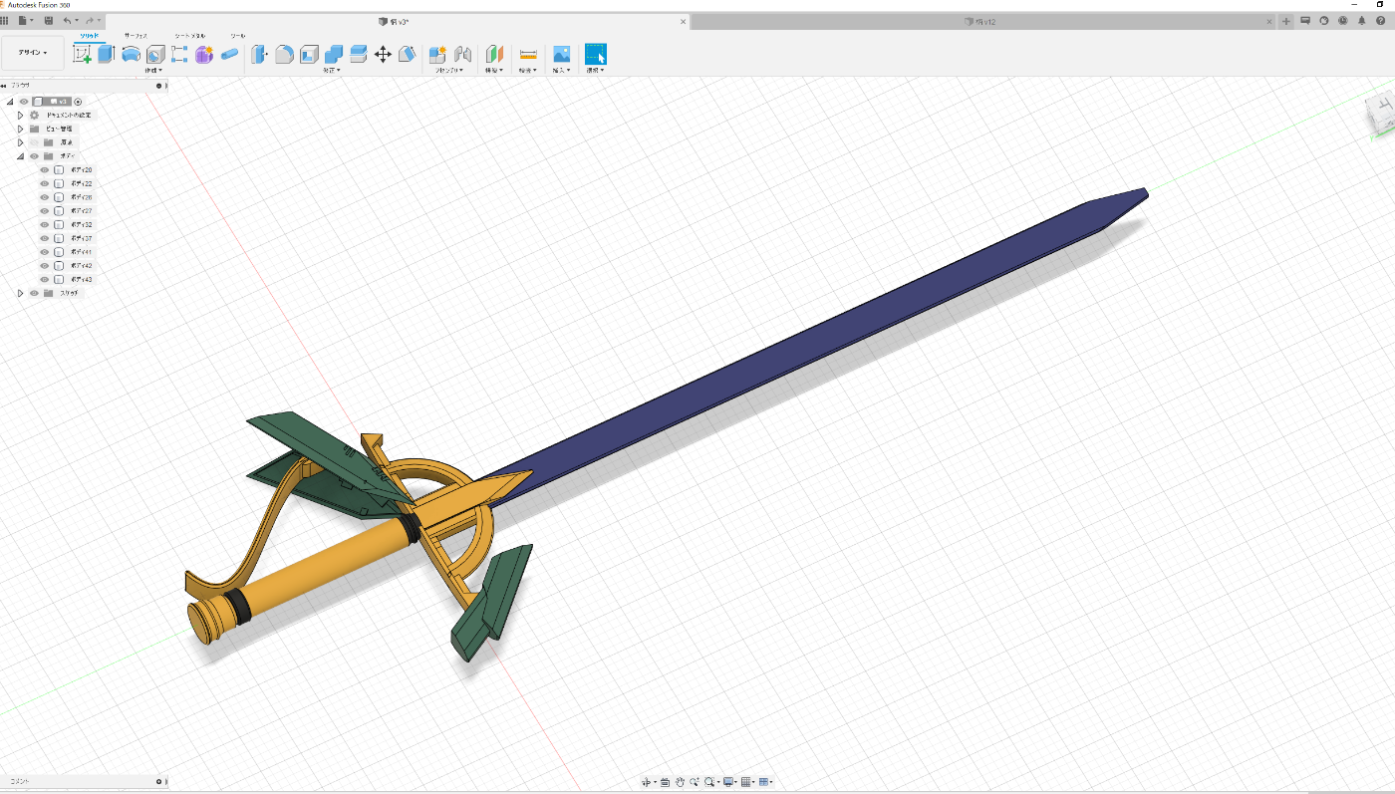Click the ViewCube in the corner
The height and width of the screenshot is (794, 1395).
click(x=1381, y=110)
